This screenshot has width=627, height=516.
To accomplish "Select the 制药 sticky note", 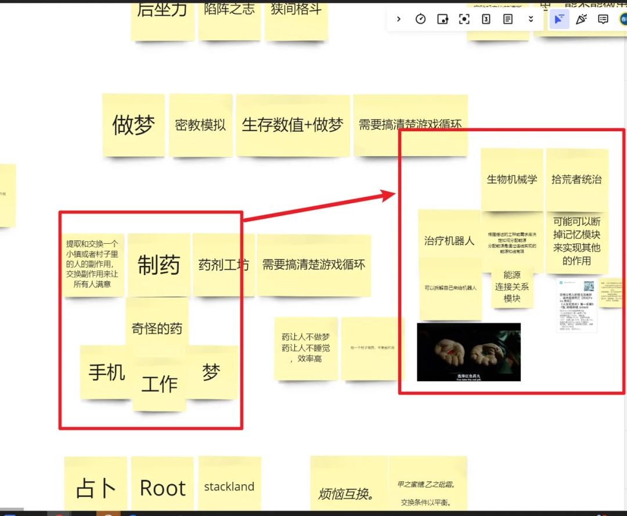I will [158, 265].
